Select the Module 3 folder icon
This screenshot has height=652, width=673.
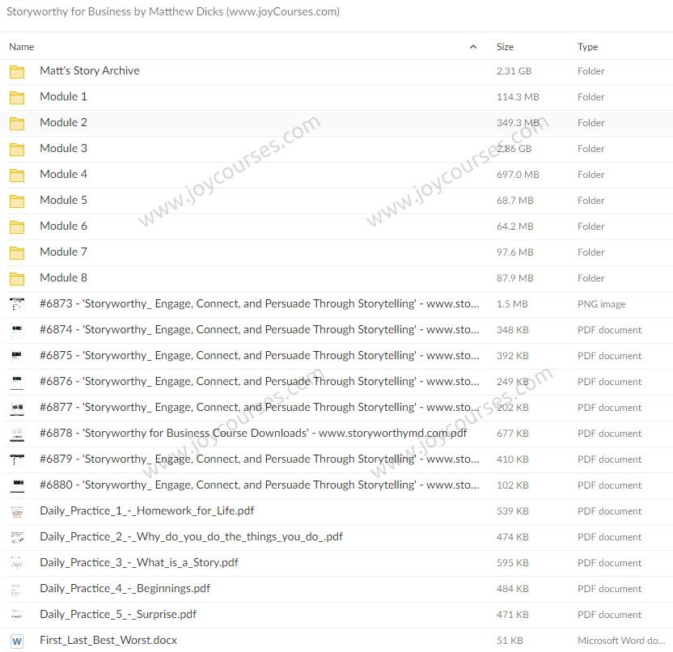17,150
